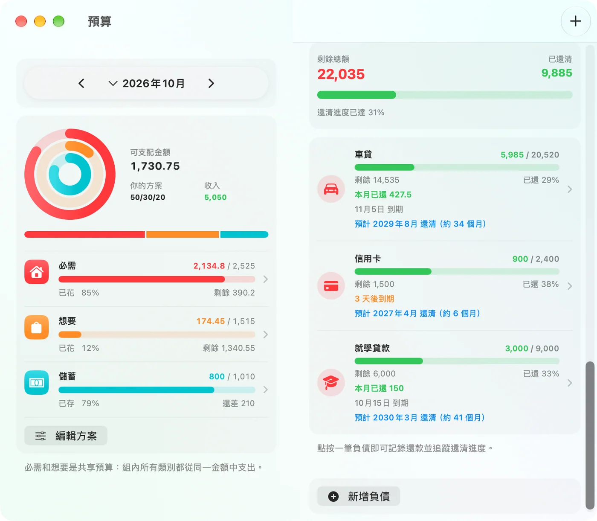The width and height of the screenshot is (597, 521).
Task: Click the 車貸 repayment progress bar
Action: (x=457, y=167)
